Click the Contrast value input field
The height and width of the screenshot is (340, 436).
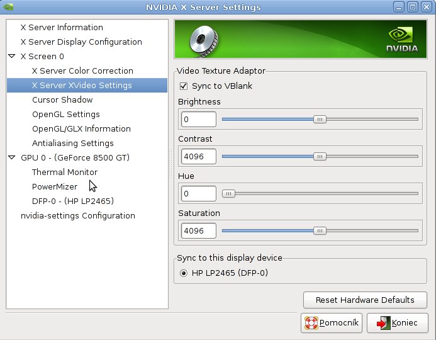[199, 156]
